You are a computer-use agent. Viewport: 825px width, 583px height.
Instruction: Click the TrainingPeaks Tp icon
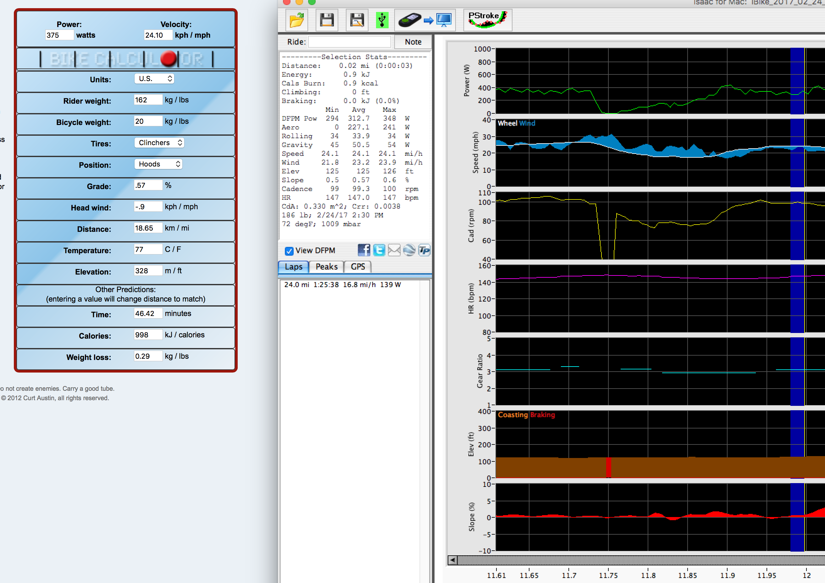pos(424,250)
